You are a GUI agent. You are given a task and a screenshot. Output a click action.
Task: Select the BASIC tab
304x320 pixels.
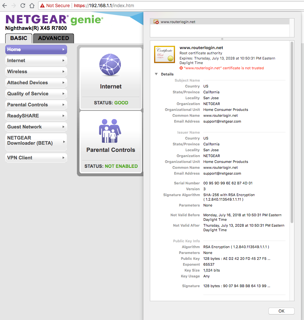(x=19, y=38)
